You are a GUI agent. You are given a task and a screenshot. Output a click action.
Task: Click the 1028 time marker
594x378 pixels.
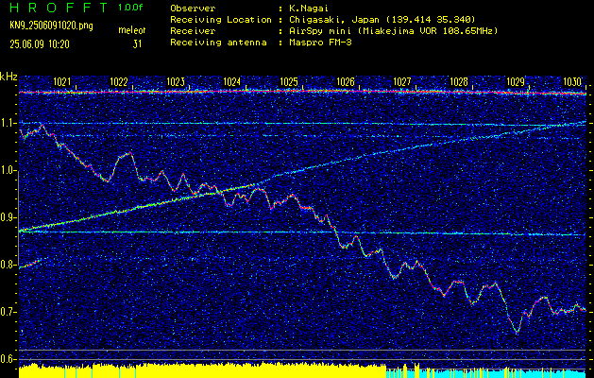pos(459,81)
